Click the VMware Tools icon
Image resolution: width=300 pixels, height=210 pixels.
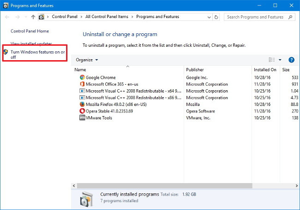tap(82, 117)
